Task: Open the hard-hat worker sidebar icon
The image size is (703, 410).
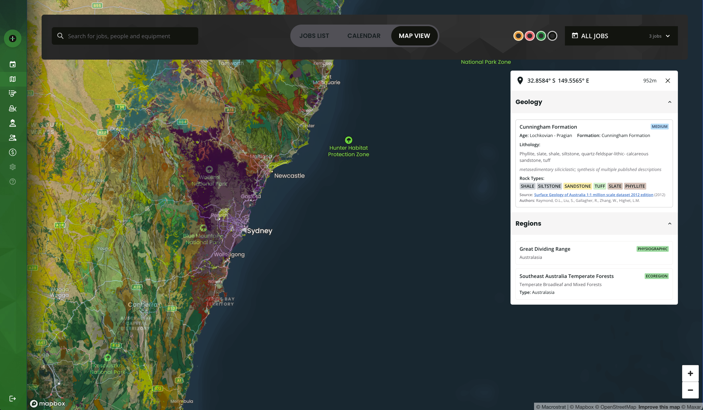Action: click(x=13, y=123)
